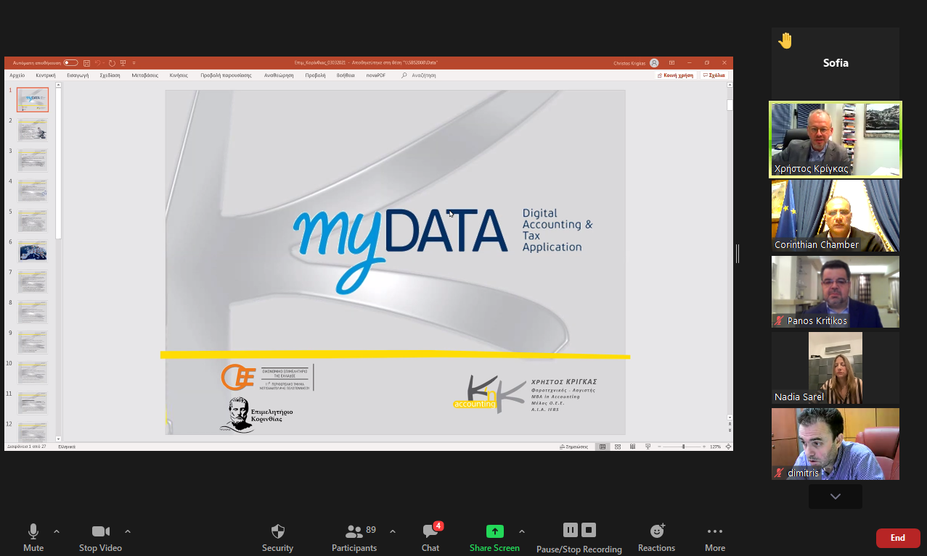Click the slide thumbnail panel scrollbar
Screen dimensions: 927x556
[59, 163]
